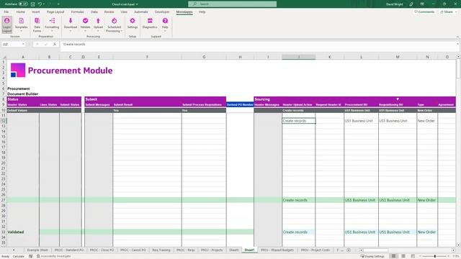Image resolution: width=461 pixels, height=259 pixels.
Task: Collapse the ribbon with the chevron
Action: (x=457, y=37)
